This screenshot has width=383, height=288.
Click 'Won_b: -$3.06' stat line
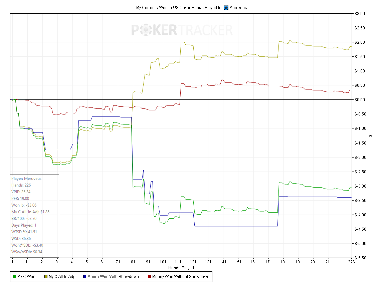[24, 205]
